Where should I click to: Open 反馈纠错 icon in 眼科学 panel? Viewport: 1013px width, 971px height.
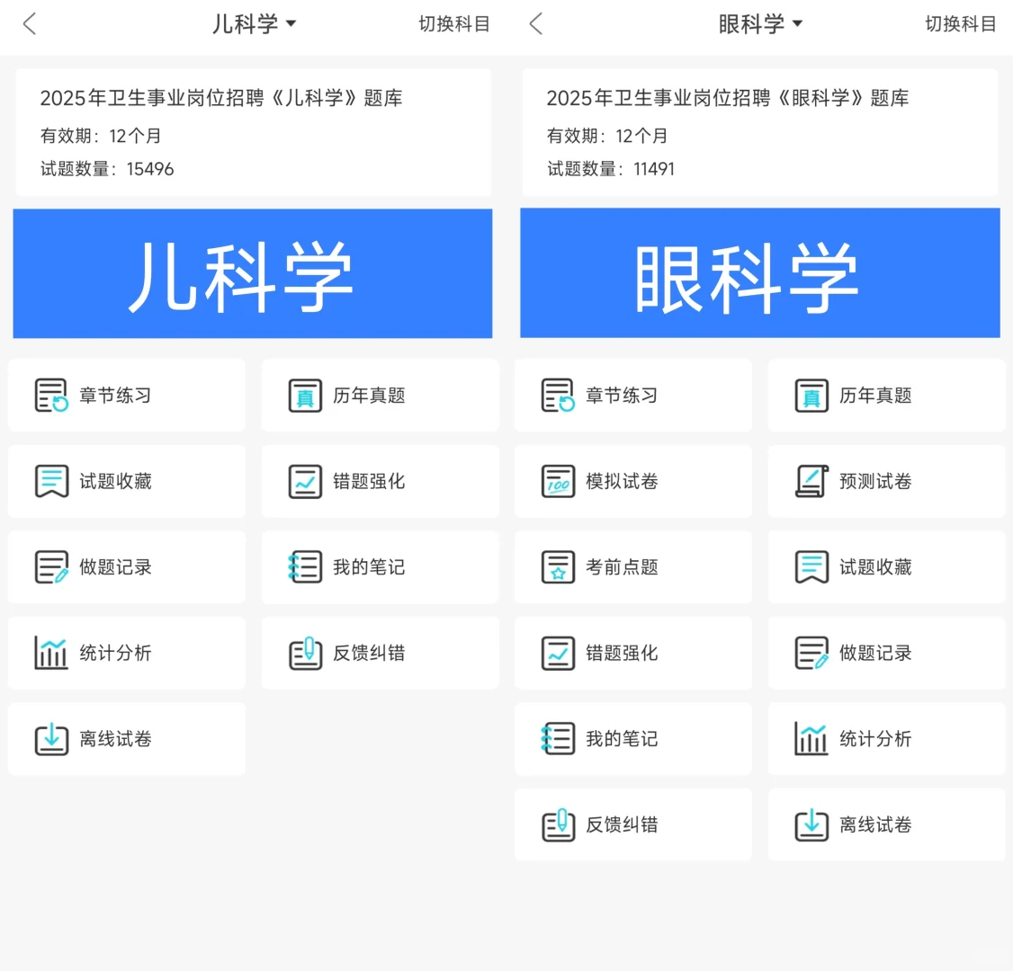(558, 824)
